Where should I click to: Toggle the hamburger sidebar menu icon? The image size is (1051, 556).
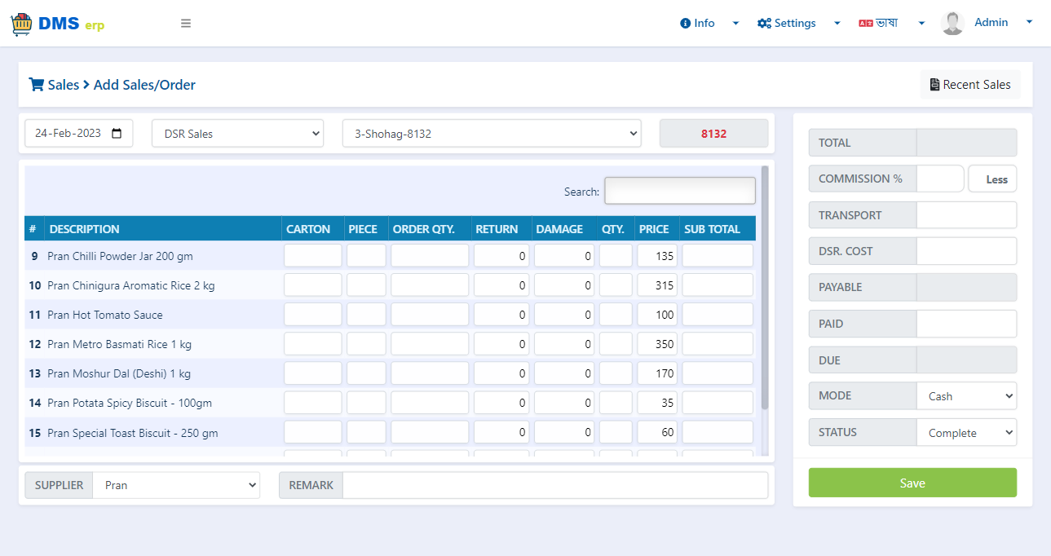click(186, 24)
